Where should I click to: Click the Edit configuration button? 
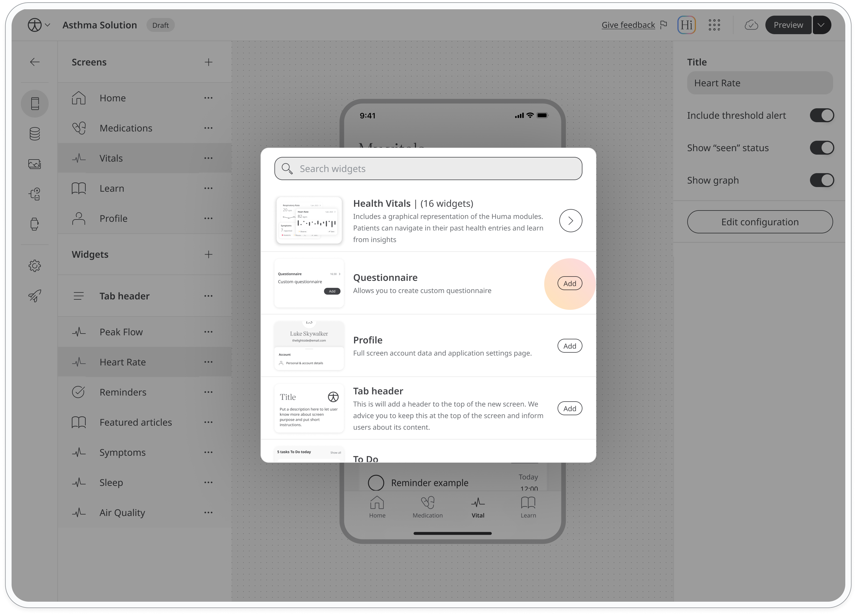[760, 222]
